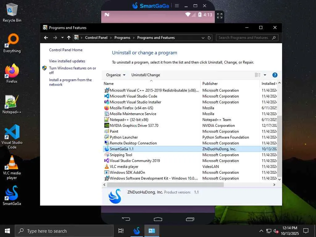Open Firefox desktop shortcut
The height and width of the screenshot is (237, 316).
tap(12, 73)
